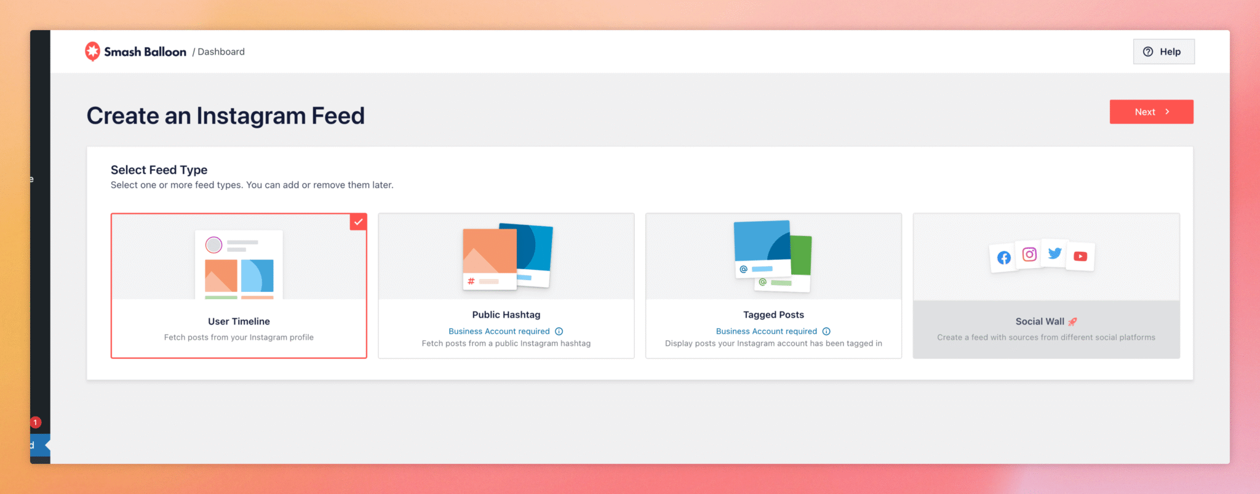Click 'Fetch posts from your Instagram profile' text
The width and height of the screenshot is (1260, 494).
click(x=239, y=337)
